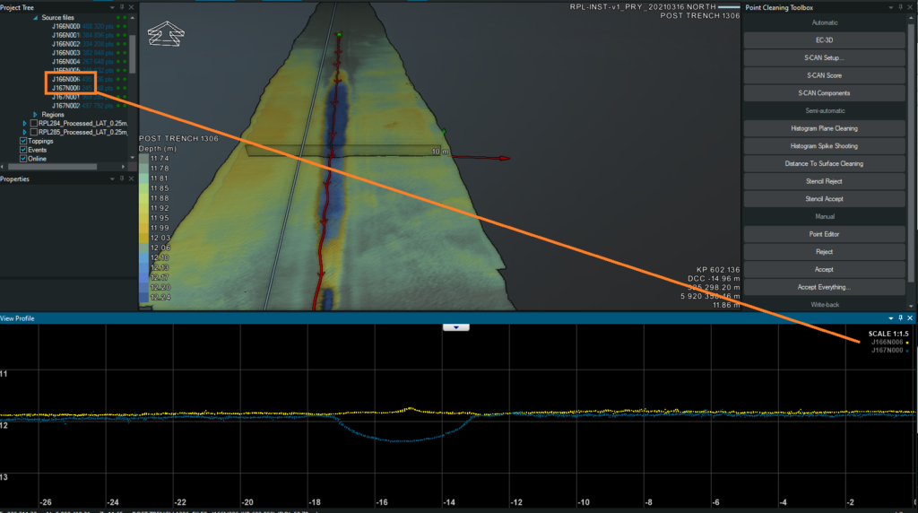
Task: Open the Point Cleaning Toolbox options dropdown arrow
Action: pos(891,7)
